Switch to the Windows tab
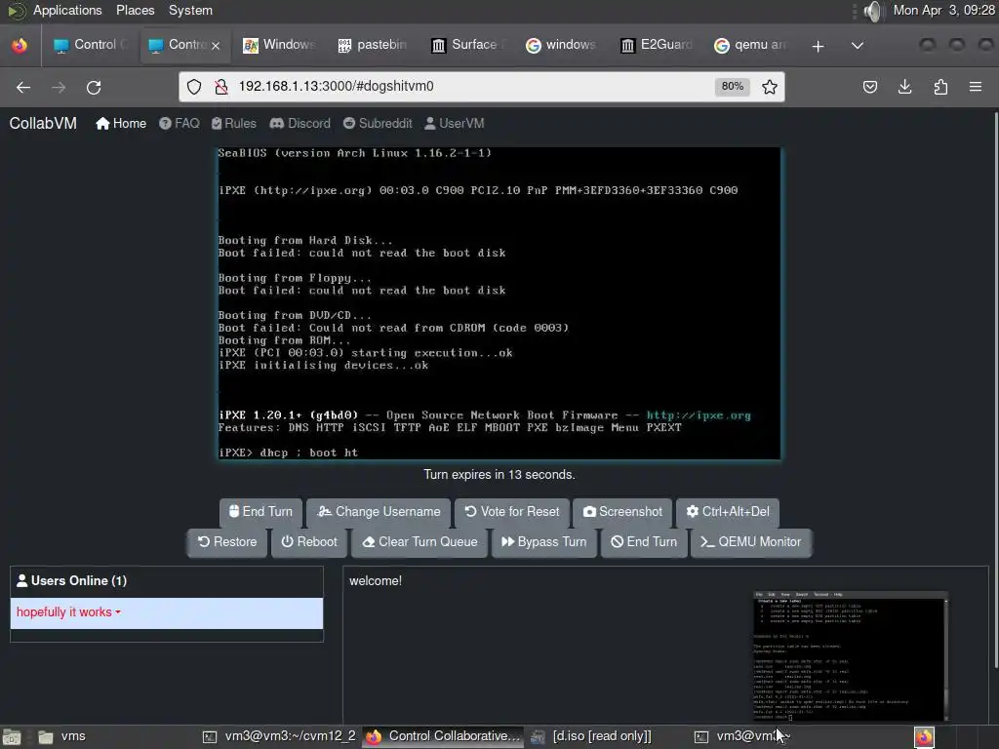This screenshot has height=749, width=999. point(278,45)
